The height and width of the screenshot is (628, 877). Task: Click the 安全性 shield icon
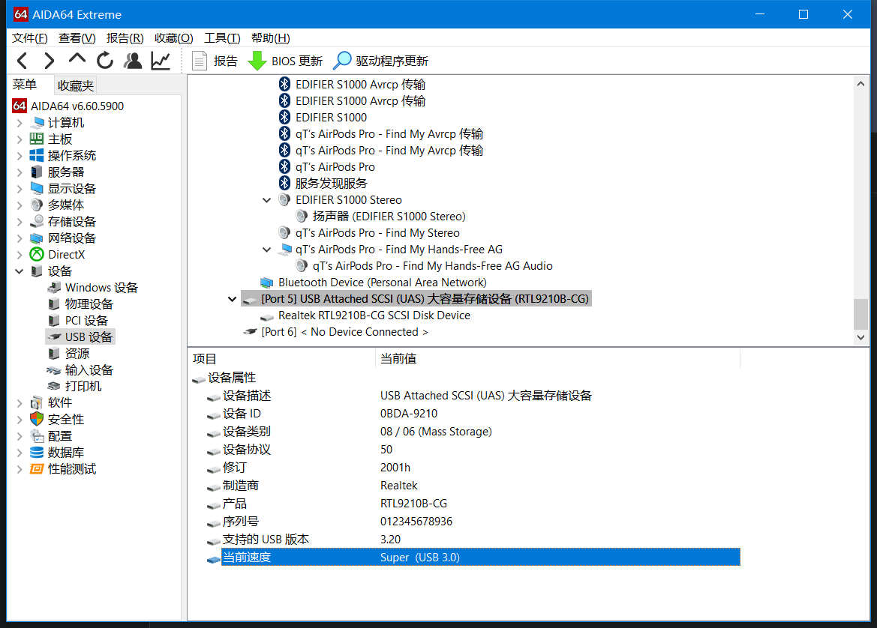(37, 419)
